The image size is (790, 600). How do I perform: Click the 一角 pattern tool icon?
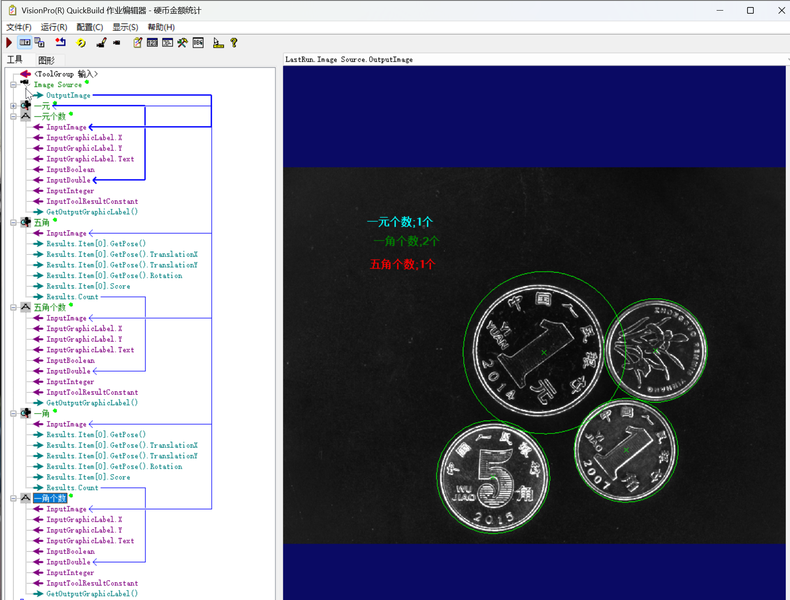pos(26,413)
